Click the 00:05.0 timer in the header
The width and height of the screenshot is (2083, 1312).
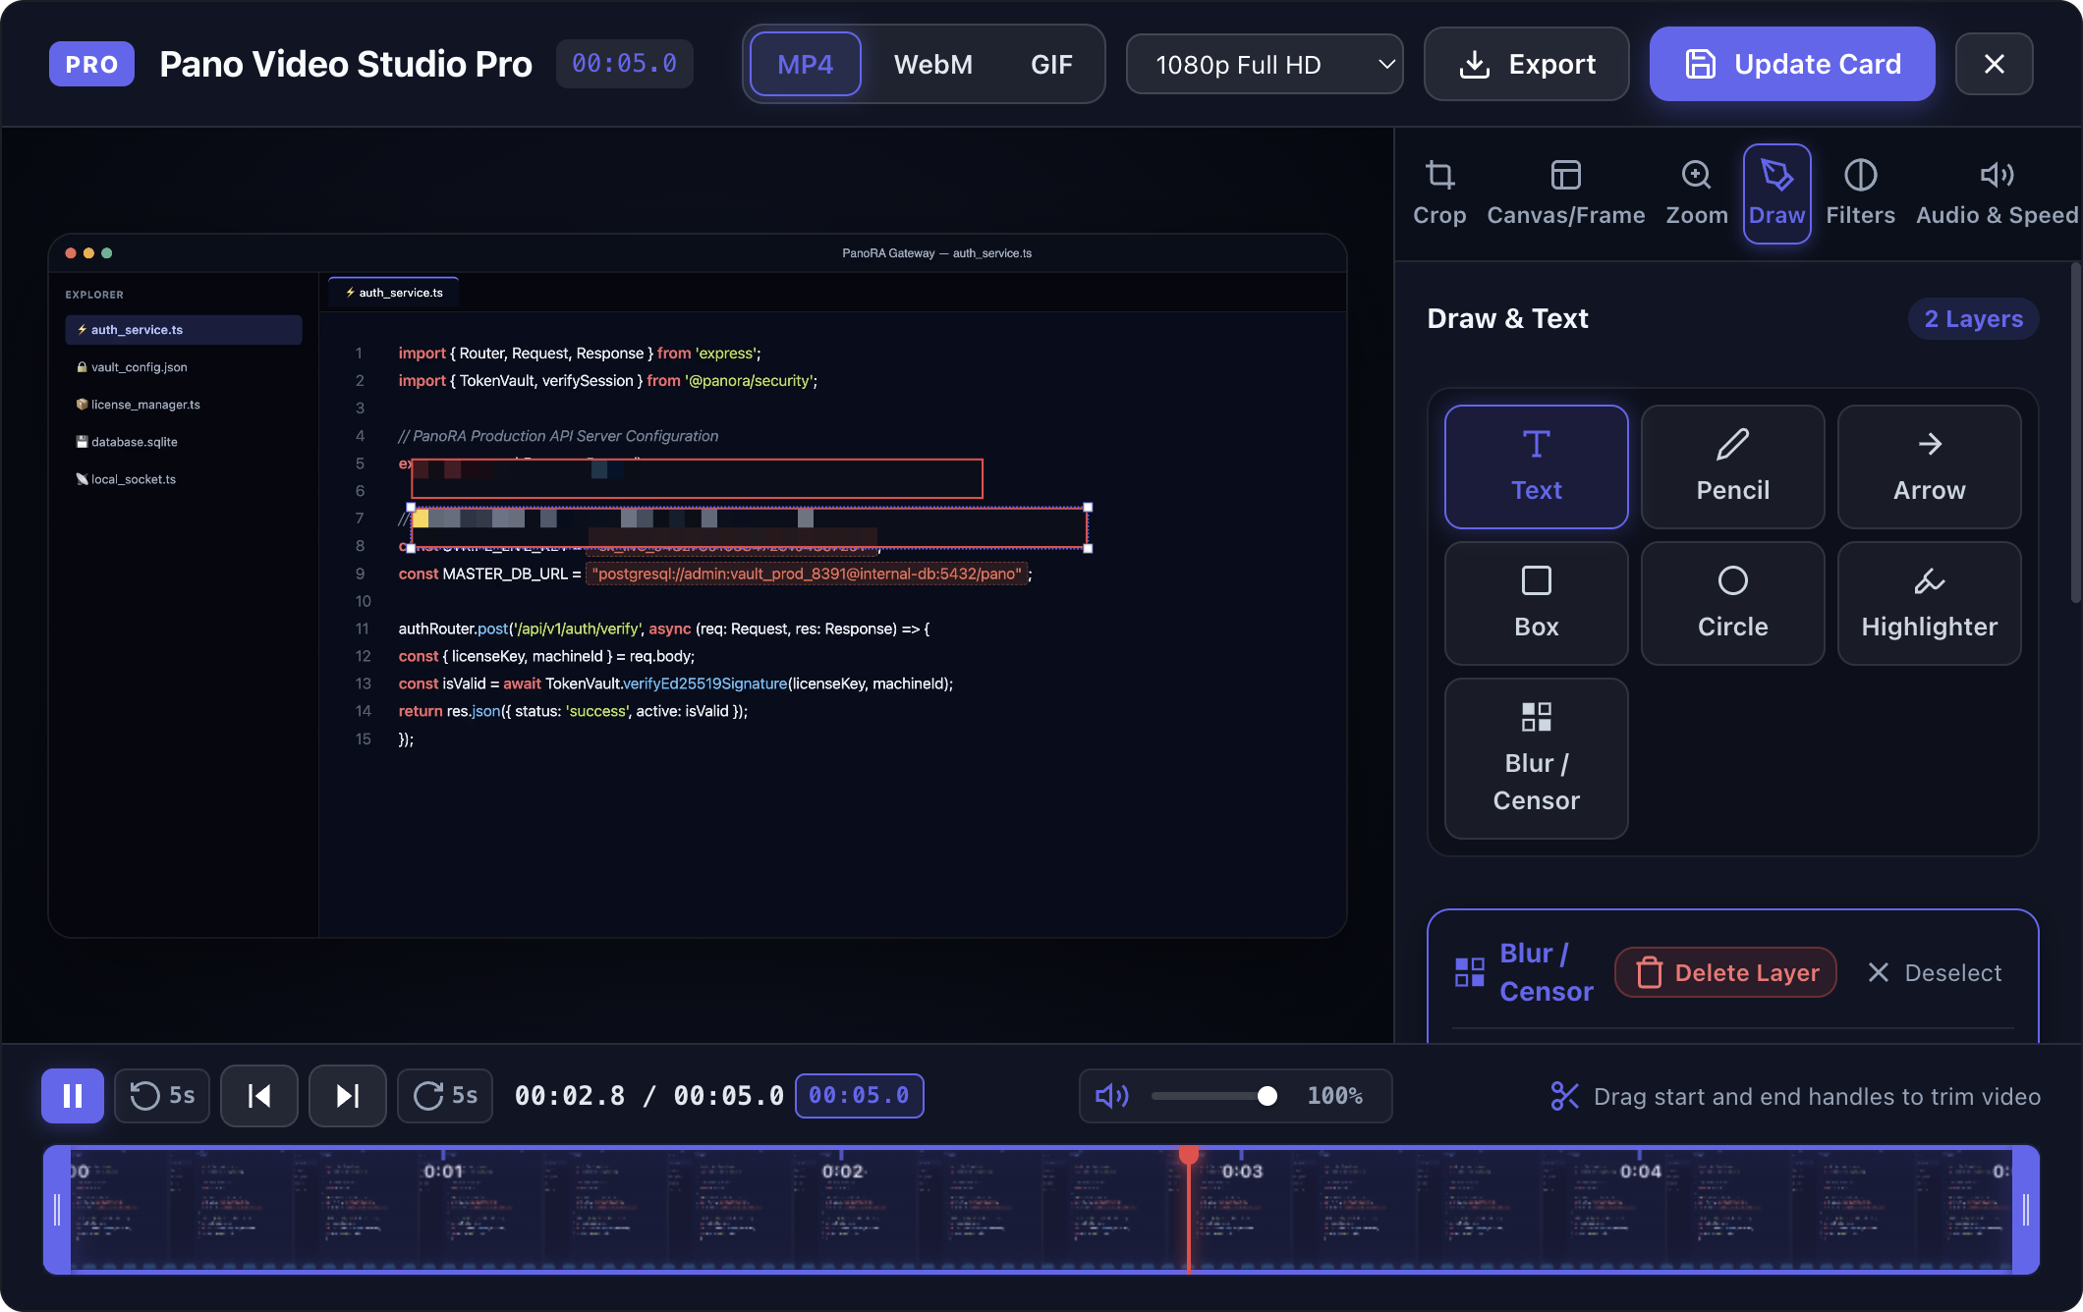click(625, 64)
